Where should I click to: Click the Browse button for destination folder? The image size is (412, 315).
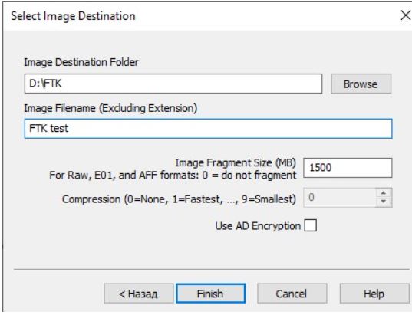tap(361, 84)
